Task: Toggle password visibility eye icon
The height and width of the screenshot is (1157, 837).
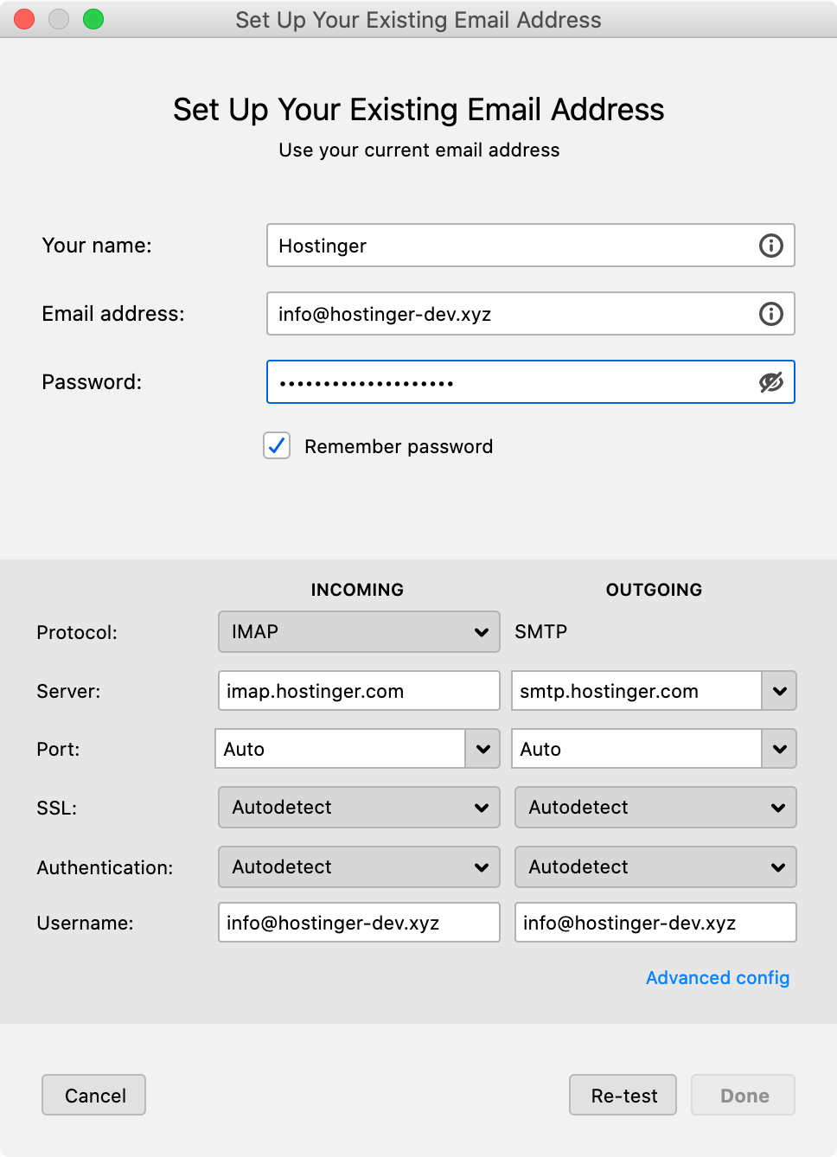Action: [770, 382]
